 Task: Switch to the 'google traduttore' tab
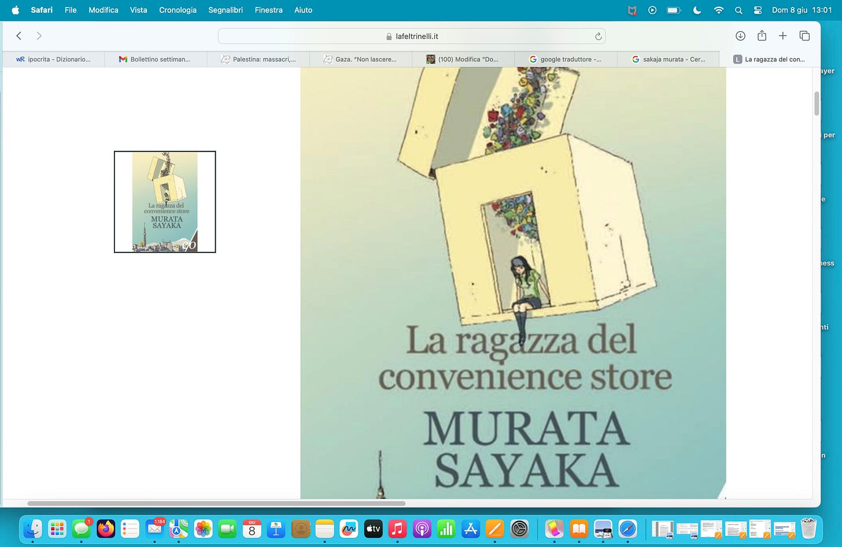(x=566, y=59)
